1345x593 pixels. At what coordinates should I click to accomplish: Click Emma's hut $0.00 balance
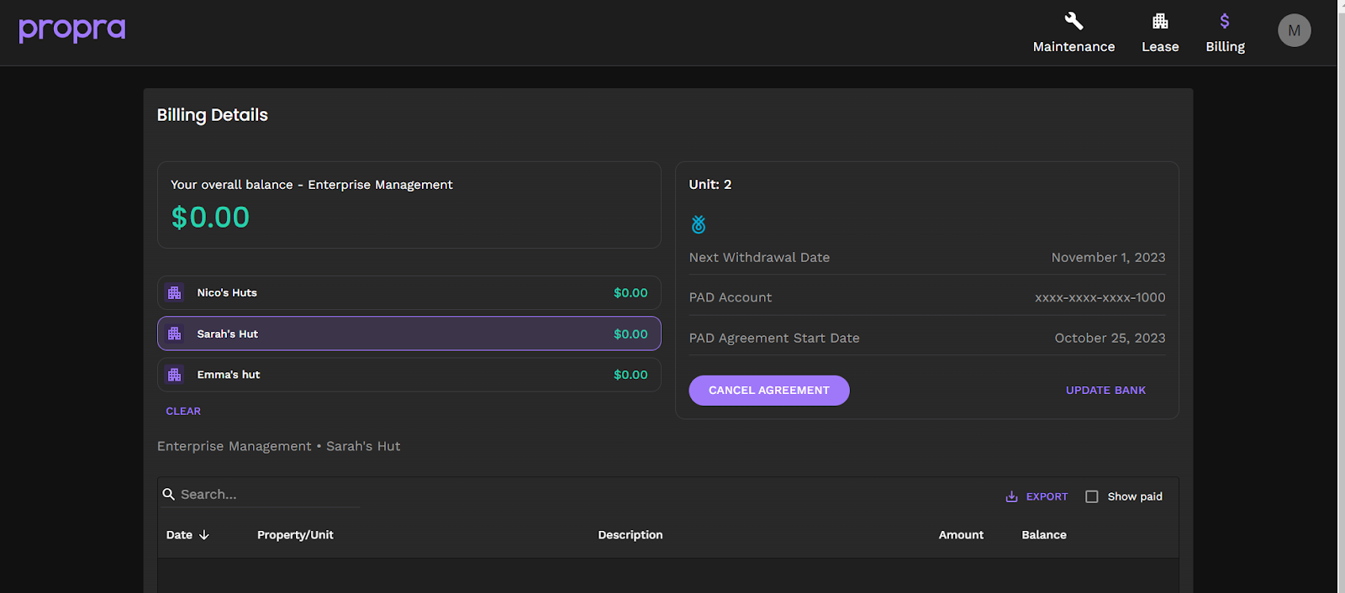tap(630, 375)
